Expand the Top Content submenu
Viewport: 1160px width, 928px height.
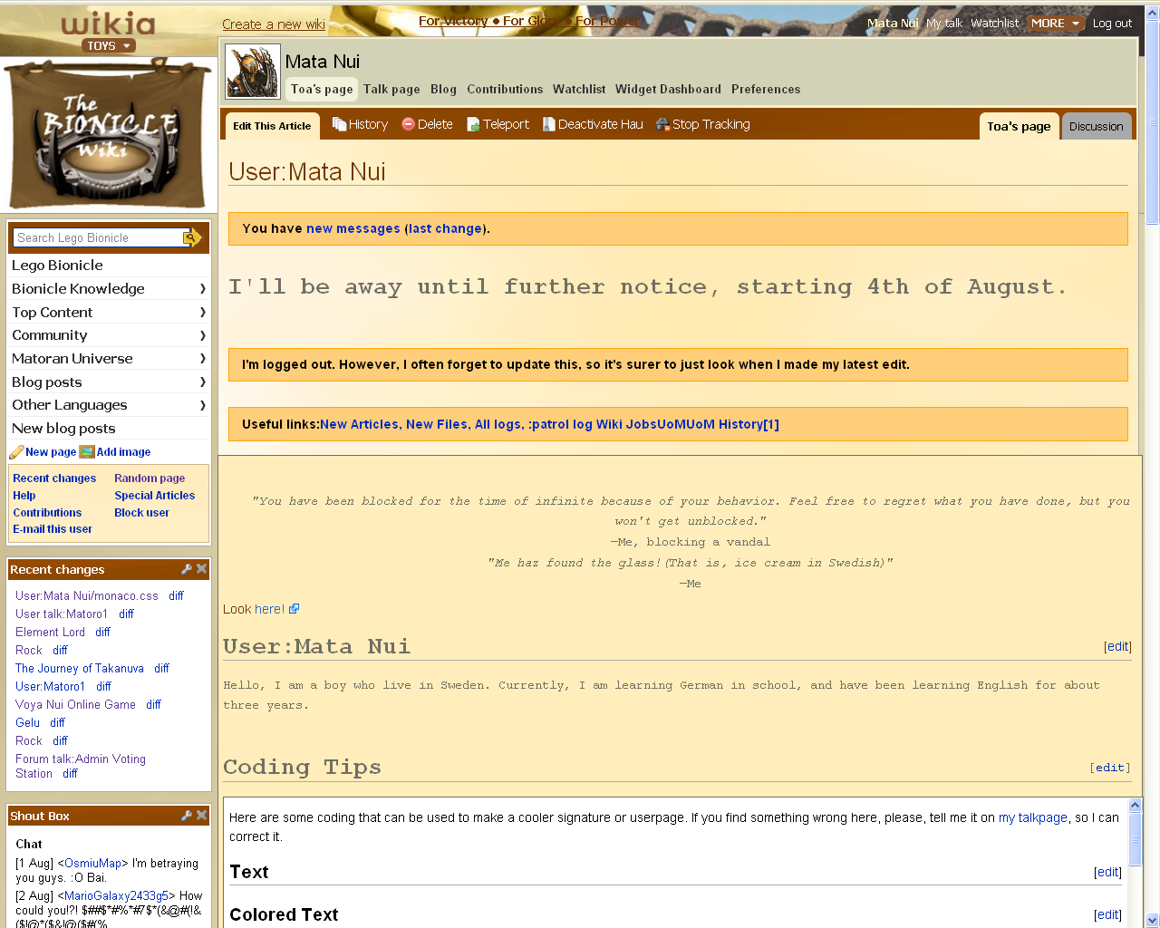[x=202, y=313]
